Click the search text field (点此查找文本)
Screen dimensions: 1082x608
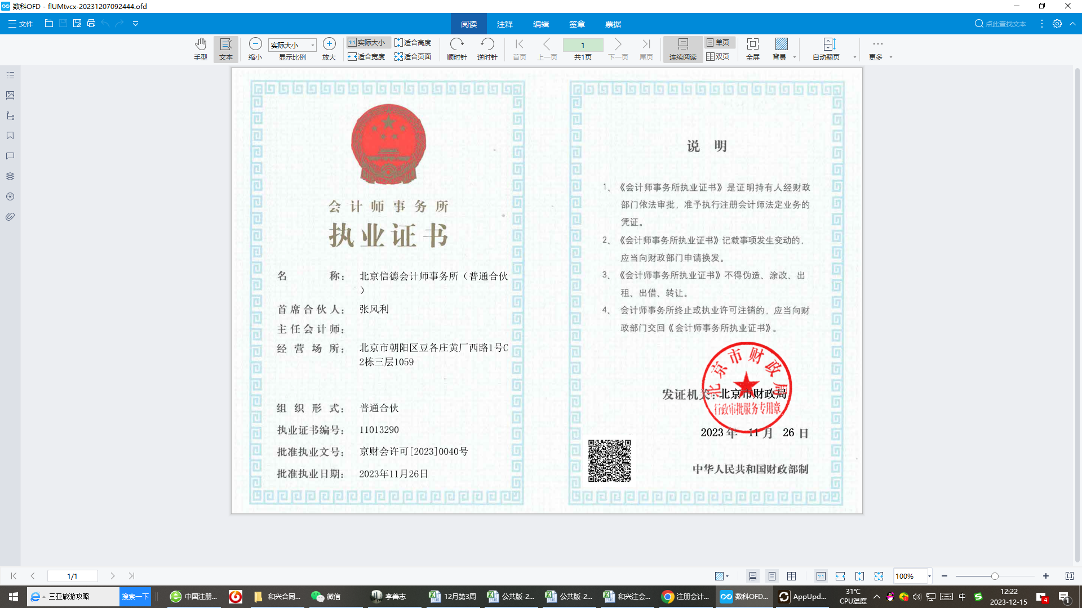tap(1005, 24)
